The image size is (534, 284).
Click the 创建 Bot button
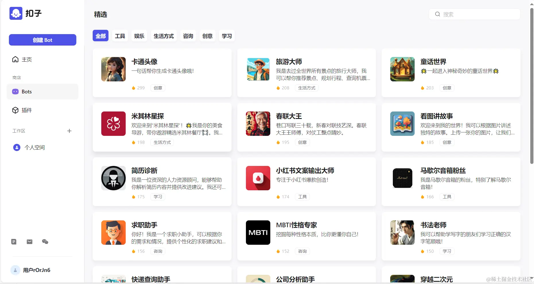(x=42, y=40)
